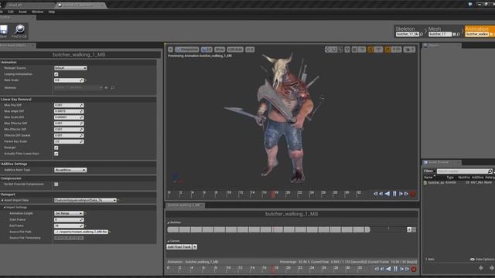Image resolution: width=495 pixels, height=278 pixels.
Task: Open the Edit menu
Action: [11, 12]
